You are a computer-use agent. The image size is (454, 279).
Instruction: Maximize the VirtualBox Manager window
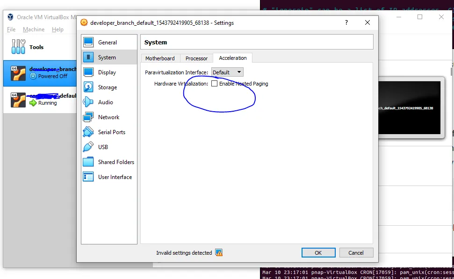click(x=420, y=17)
